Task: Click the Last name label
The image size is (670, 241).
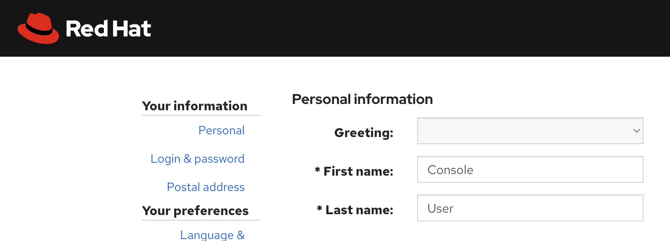Action: point(359,210)
